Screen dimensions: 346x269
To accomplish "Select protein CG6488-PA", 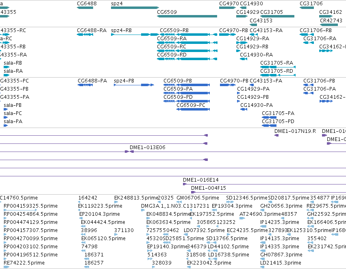I will click(x=92, y=81).
